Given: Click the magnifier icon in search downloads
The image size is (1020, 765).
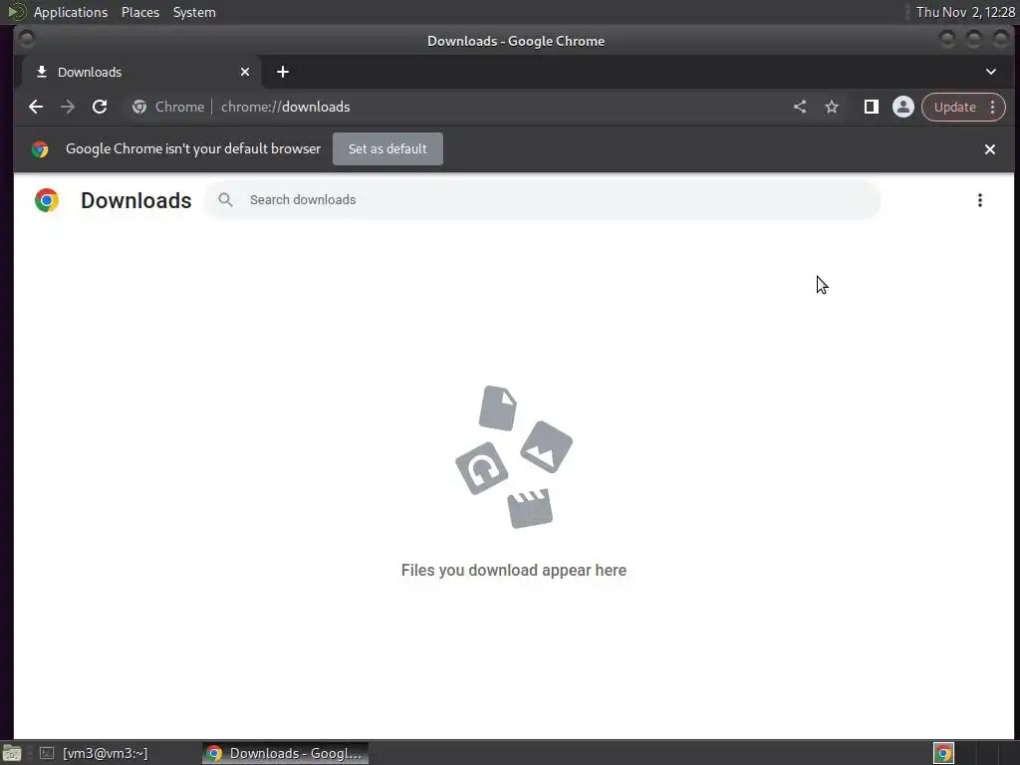Looking at the screenshot, I should click(x=225, y=199).
